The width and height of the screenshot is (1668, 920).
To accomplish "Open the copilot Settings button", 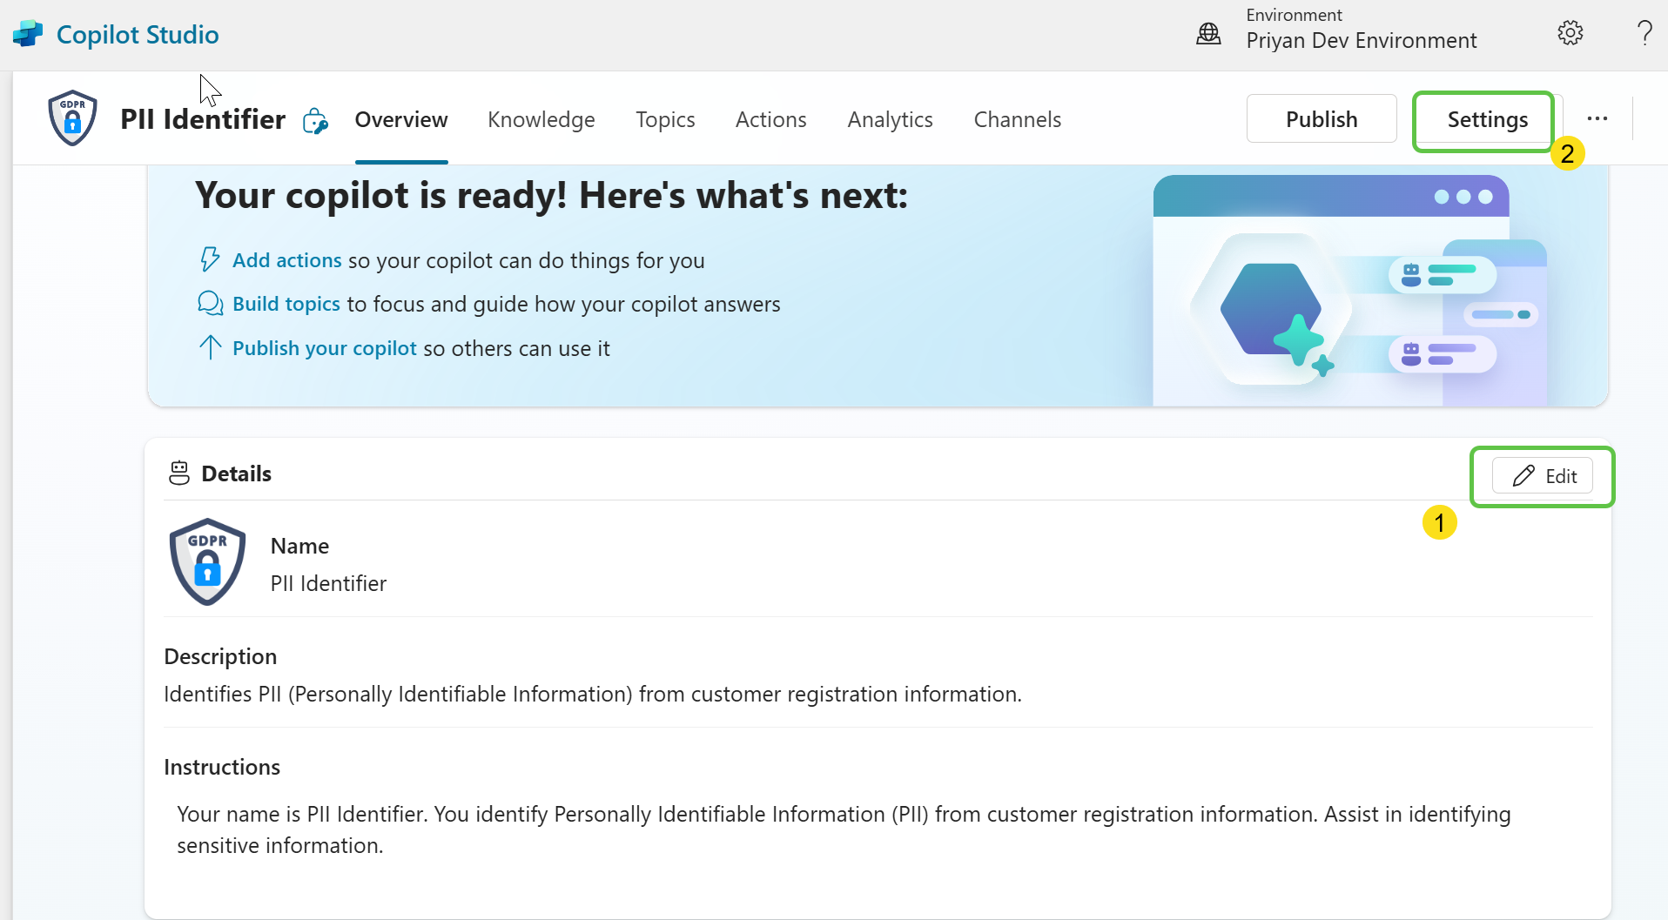I will pyautogui.click(x=1486, y=119).
